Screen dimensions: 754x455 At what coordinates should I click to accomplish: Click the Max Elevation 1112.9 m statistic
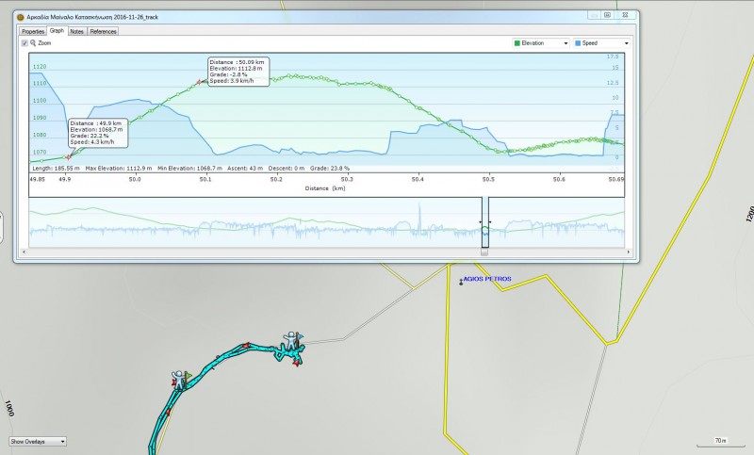[119, 169]
